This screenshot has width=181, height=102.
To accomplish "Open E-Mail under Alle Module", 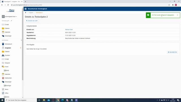I will pyautogui.click(x=7, y=59).
